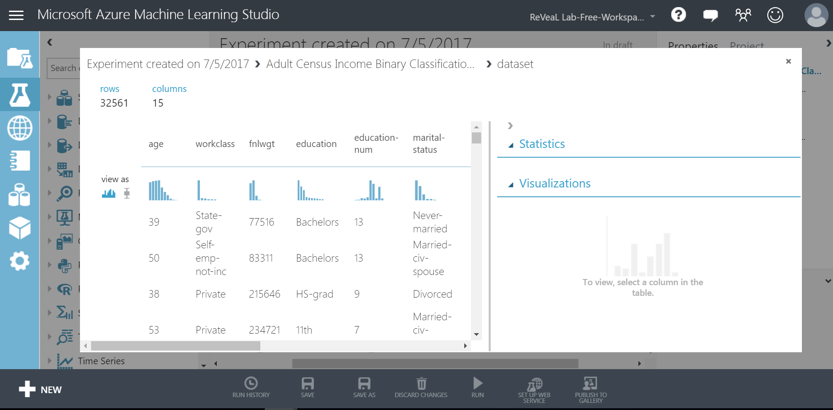The image size is (833, 410).
Task: Expand the Python Language Modules category
Action: click(50, 265)
